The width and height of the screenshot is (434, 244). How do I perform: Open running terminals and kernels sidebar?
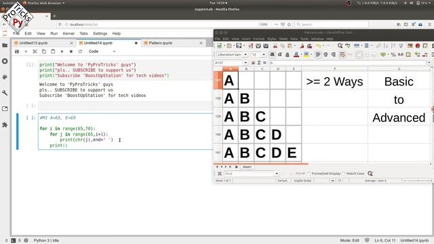5,61
